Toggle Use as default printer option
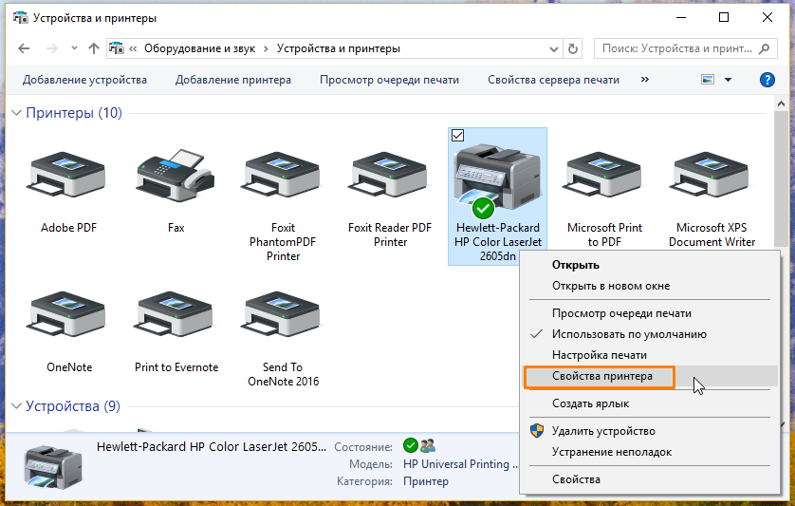 tap(628, 334)
